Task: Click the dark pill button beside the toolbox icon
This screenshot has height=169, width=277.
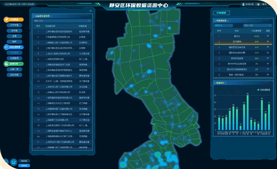Action: [x=24, y=161]
